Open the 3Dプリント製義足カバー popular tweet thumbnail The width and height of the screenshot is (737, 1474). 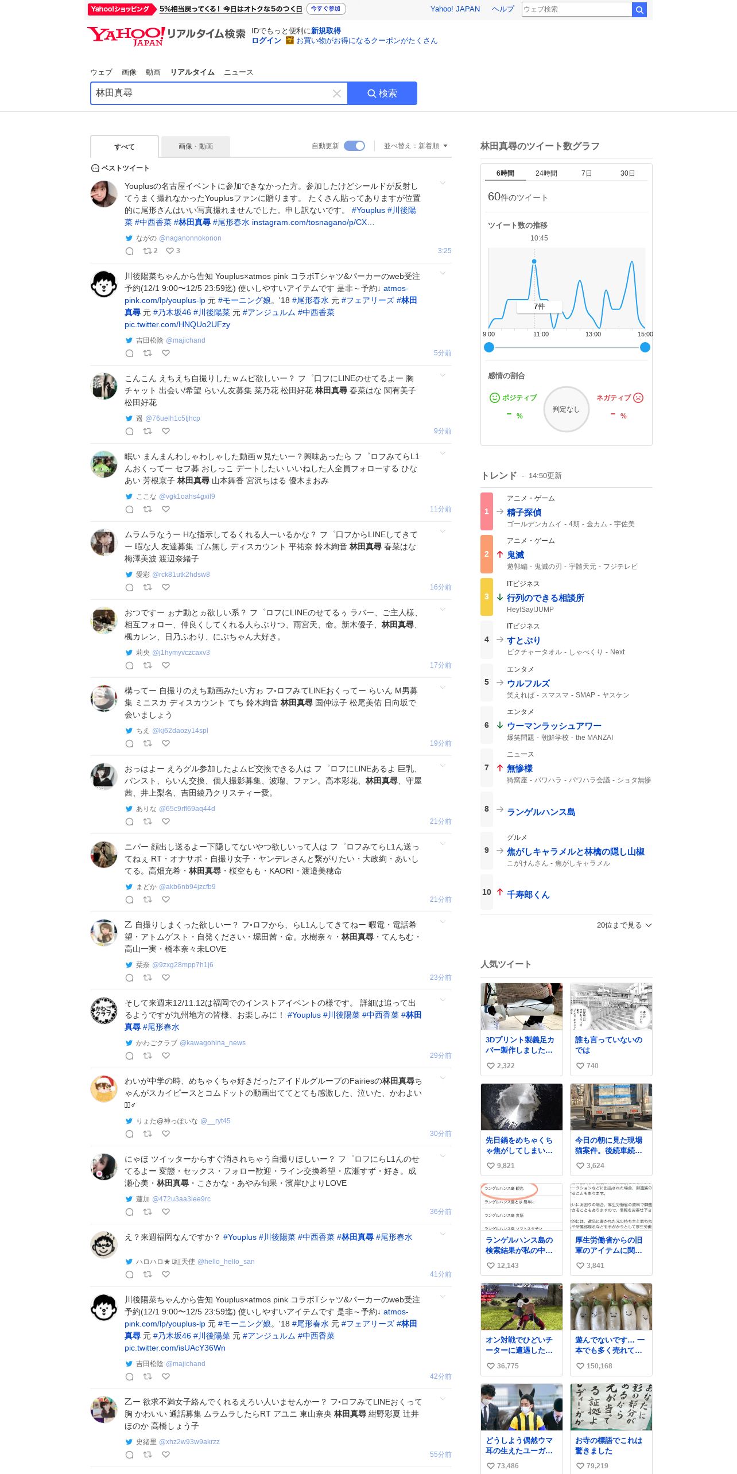coord(522,1007)
